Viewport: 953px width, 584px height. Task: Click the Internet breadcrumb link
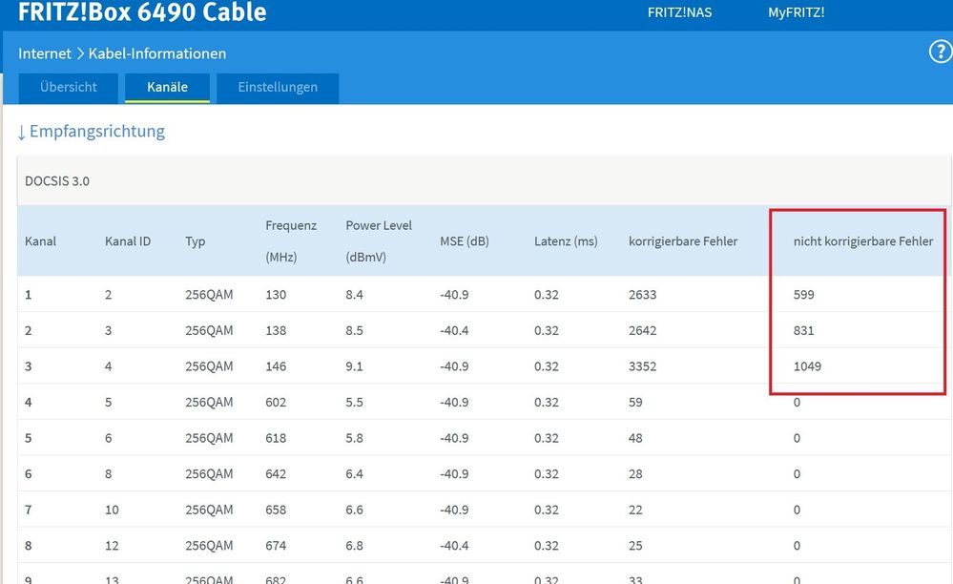(45, 53)
